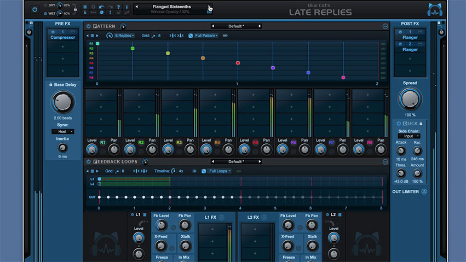Click the Out Limiter icon

click(424, 192)
